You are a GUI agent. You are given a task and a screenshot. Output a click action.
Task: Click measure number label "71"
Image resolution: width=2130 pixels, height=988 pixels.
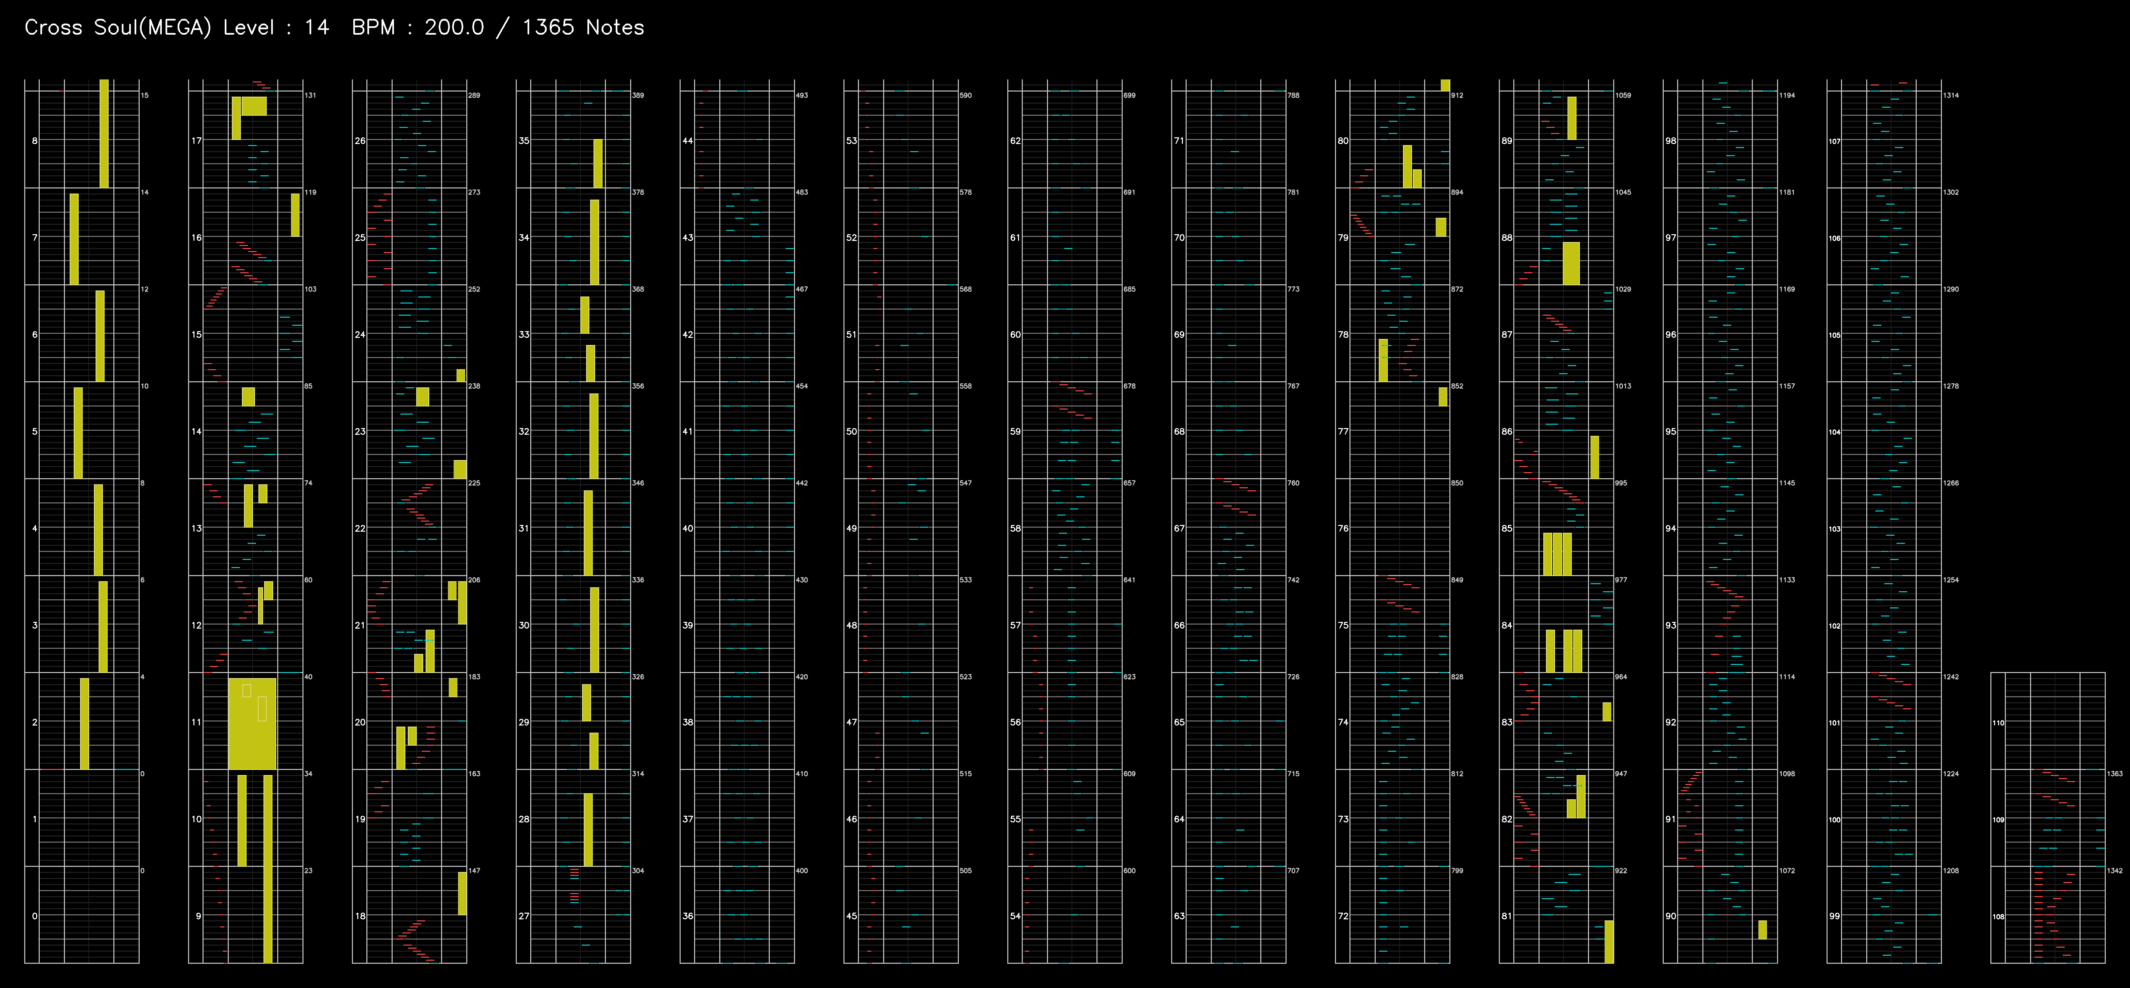tap(1179, 141)
